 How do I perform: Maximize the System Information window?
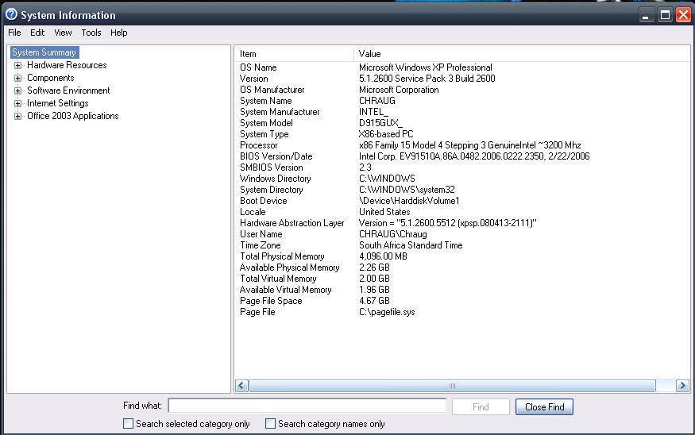665,16
